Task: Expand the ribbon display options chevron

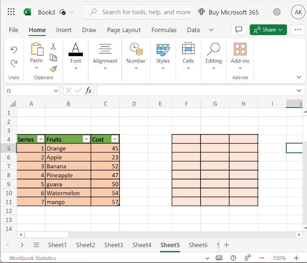Action: (x=299, y=77)
